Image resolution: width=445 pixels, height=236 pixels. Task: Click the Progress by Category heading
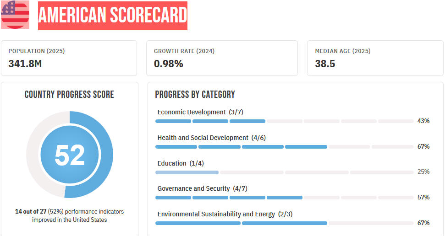click(x=195, y=94)
